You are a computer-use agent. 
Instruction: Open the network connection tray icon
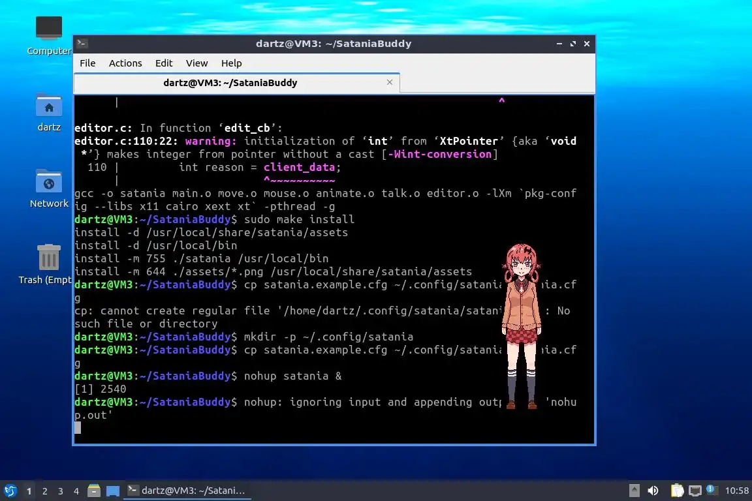coord(695,491)
